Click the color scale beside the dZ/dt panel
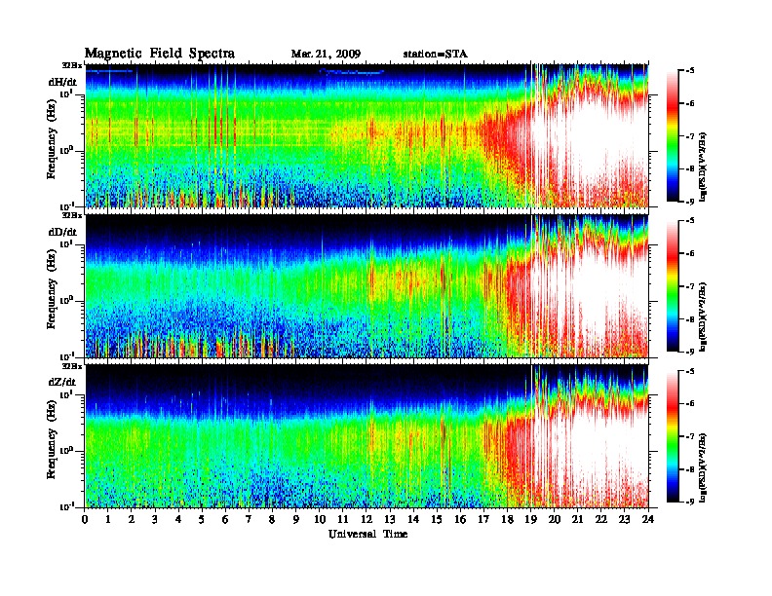This screenshot has width=772, height=596. click(673, 436)
